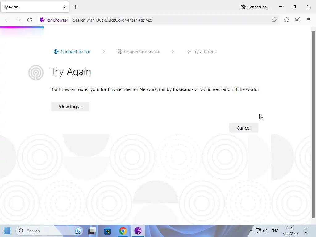Image resolution: width=316 pixels, height=237 pixels.
Task: Minimize the Tor Browser window
Action: click(280, 7)
